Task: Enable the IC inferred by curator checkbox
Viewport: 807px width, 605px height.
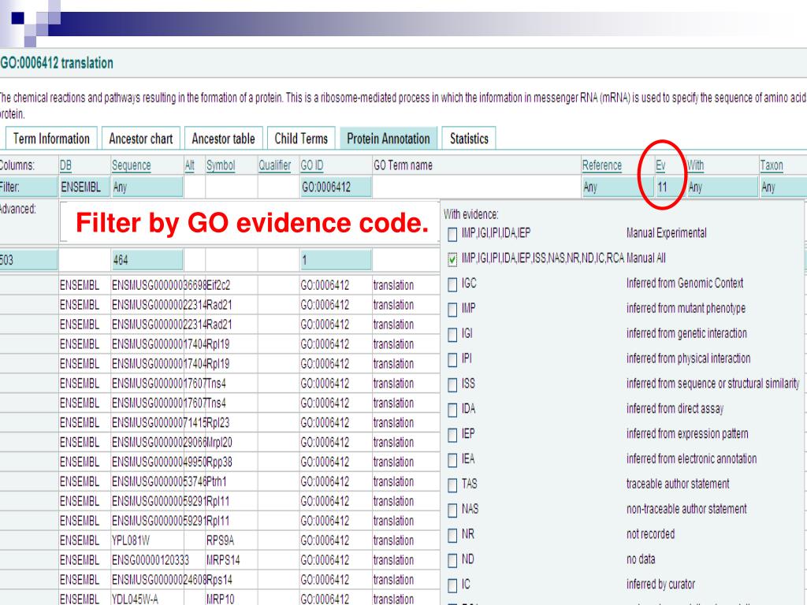Action: [x=452, y=586]
